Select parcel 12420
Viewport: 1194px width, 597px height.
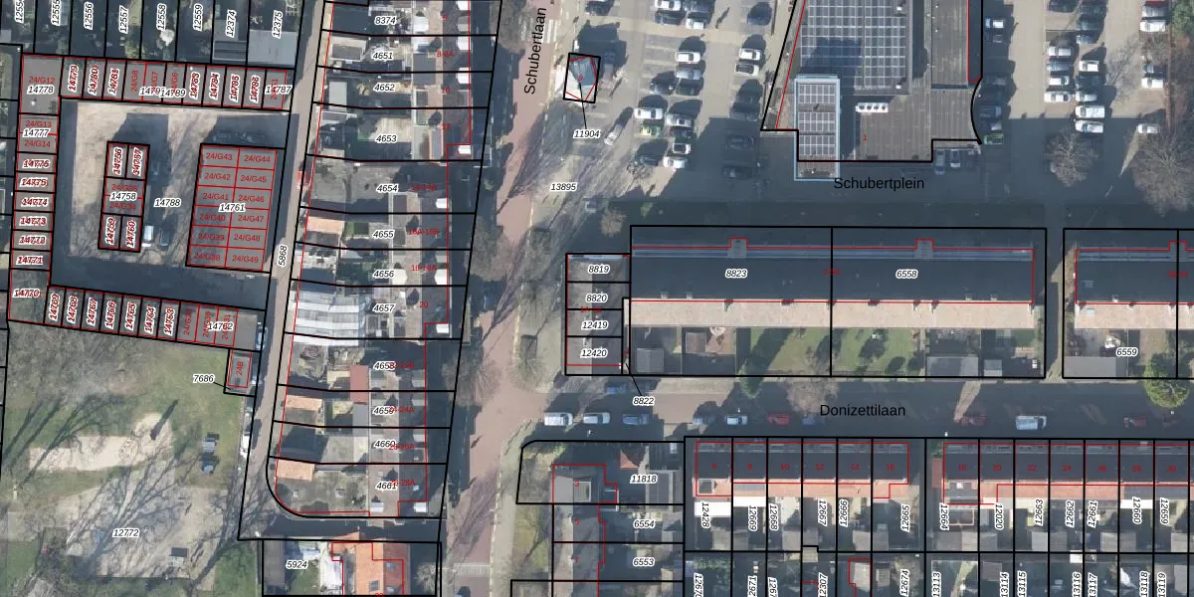[x=594, y=353]
